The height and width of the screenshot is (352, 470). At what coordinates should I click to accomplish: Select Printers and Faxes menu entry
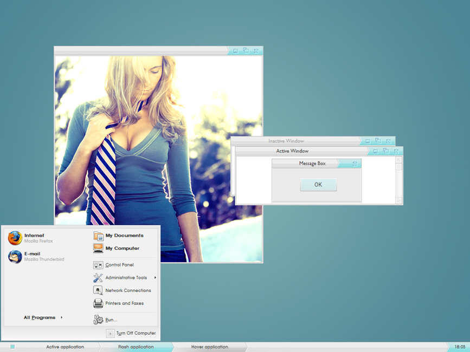(x=124, y=303)
